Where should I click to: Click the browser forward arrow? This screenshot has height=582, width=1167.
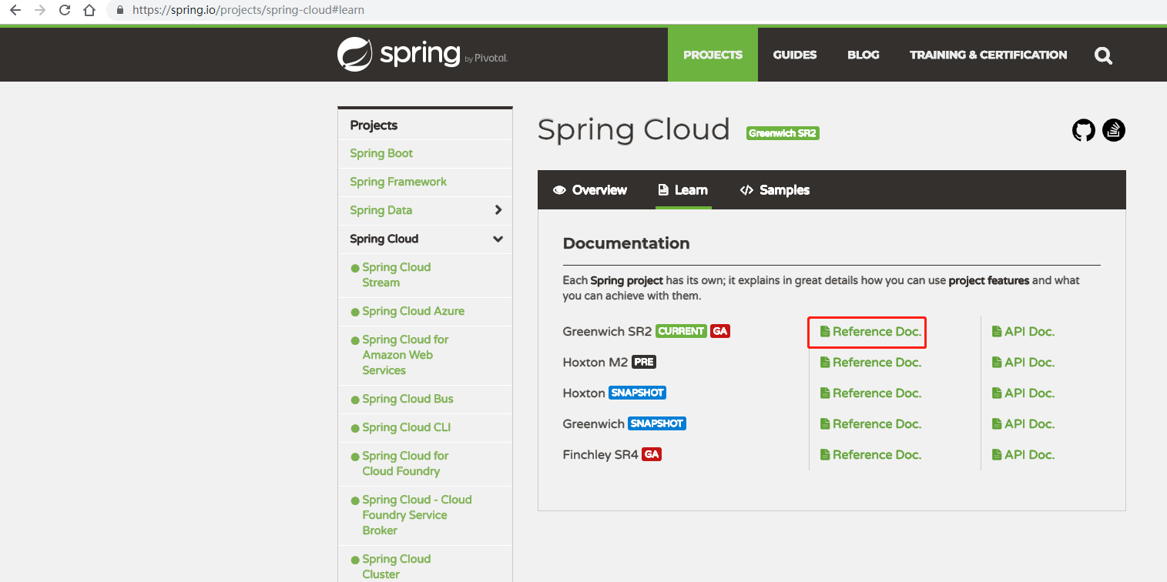coord(40,10)
